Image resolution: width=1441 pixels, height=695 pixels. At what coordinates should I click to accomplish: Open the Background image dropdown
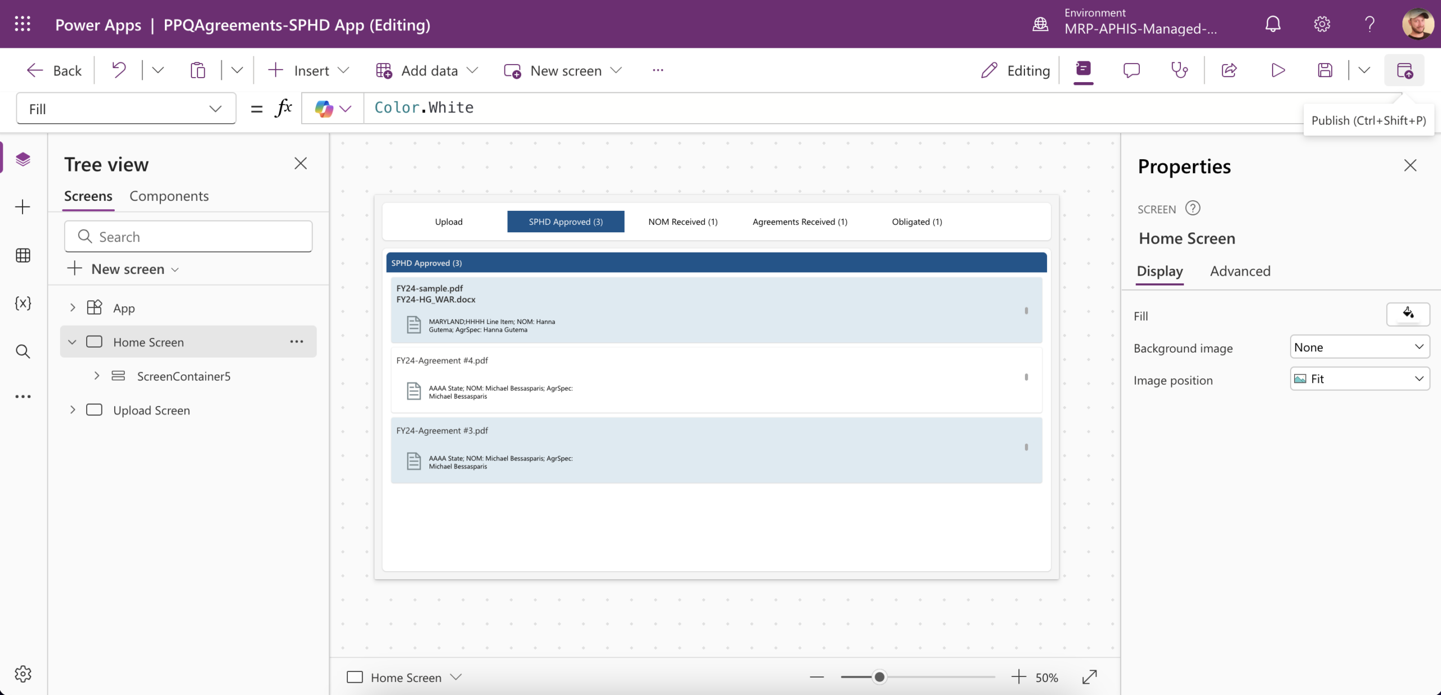1359,347
